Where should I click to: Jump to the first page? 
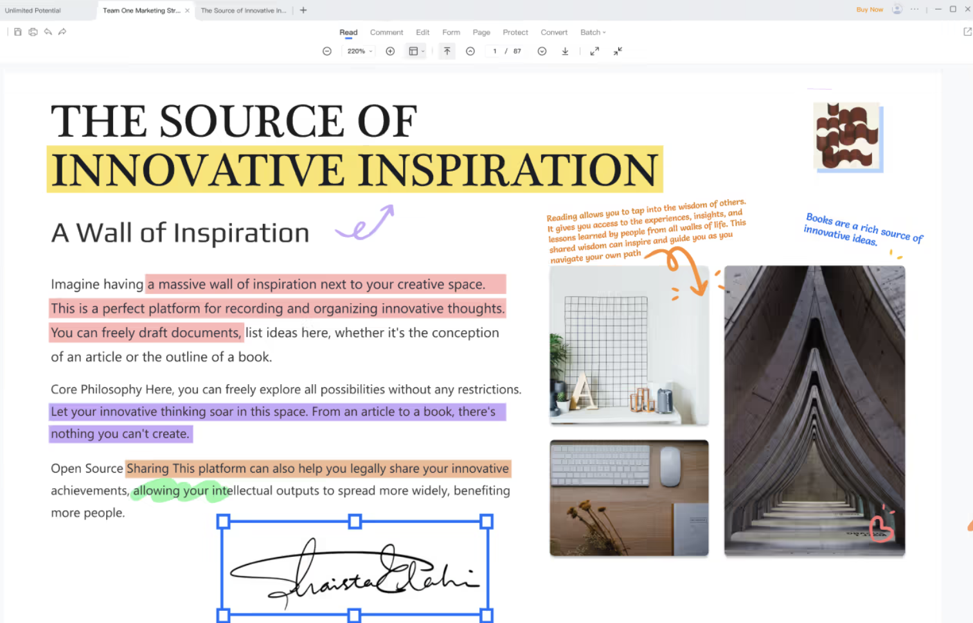click(x=447, y=51)
